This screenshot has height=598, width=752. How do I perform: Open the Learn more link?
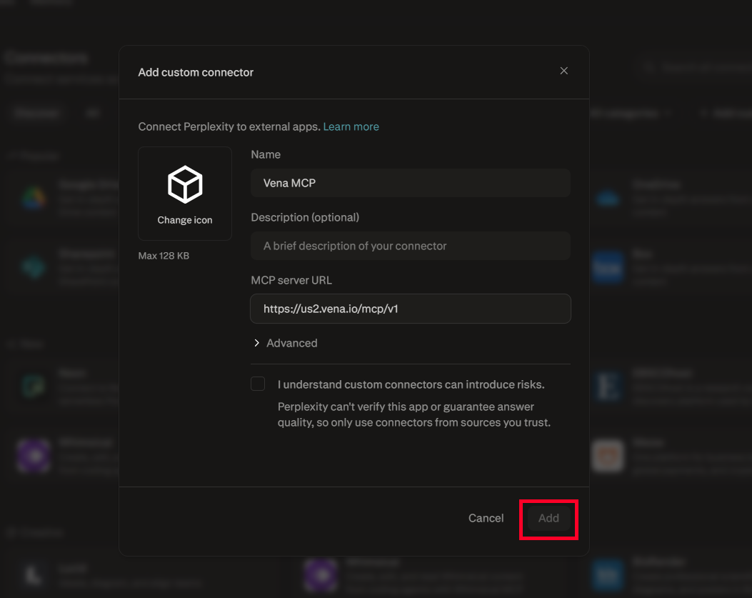point(351,126)
